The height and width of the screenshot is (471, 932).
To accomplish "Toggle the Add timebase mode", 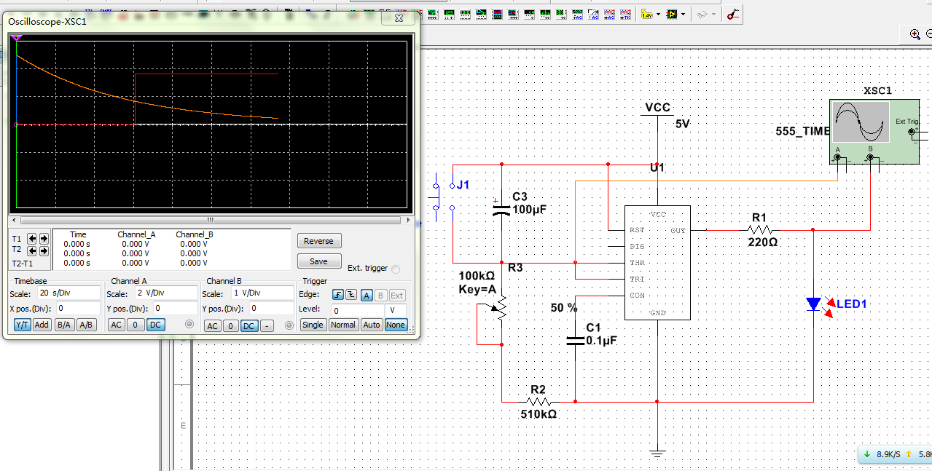I will 42,325.
